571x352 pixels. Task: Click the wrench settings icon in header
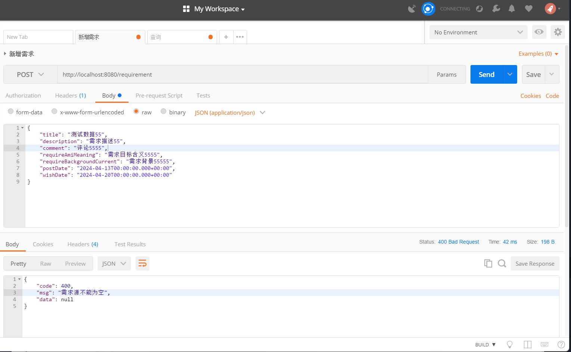pyautogui.click(x=496, y=9)
